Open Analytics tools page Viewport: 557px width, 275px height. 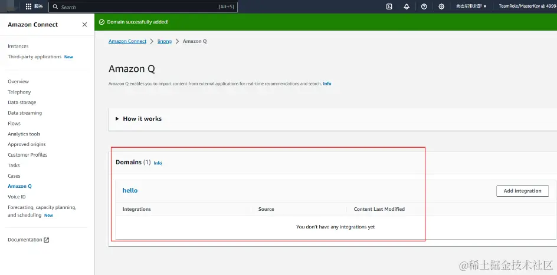[24, 134]
